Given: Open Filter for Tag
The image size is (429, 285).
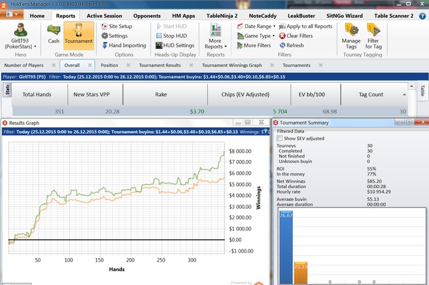Looking at the screenshot, I should point(373,36).
